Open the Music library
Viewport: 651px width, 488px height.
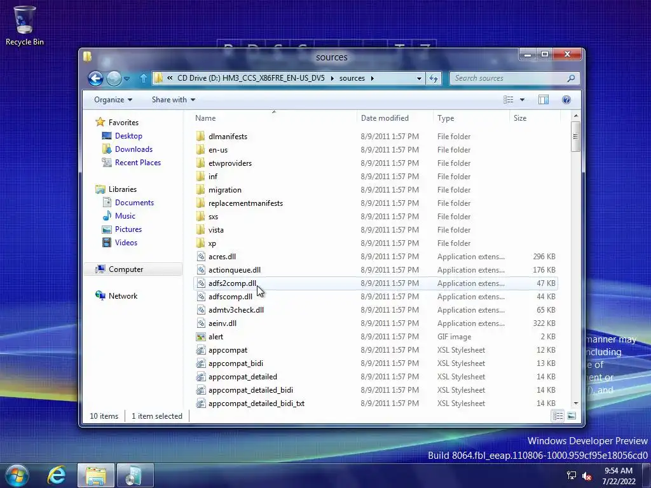[x=125, y=216]
